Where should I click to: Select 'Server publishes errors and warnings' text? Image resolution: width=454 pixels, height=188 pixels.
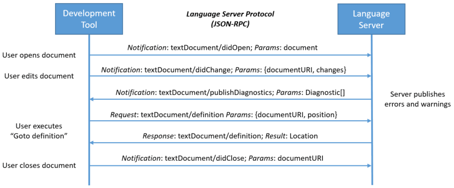(417, 100)
